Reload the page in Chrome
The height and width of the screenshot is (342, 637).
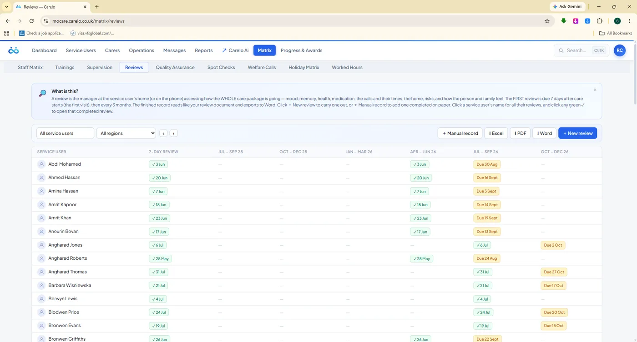[31, 21]
